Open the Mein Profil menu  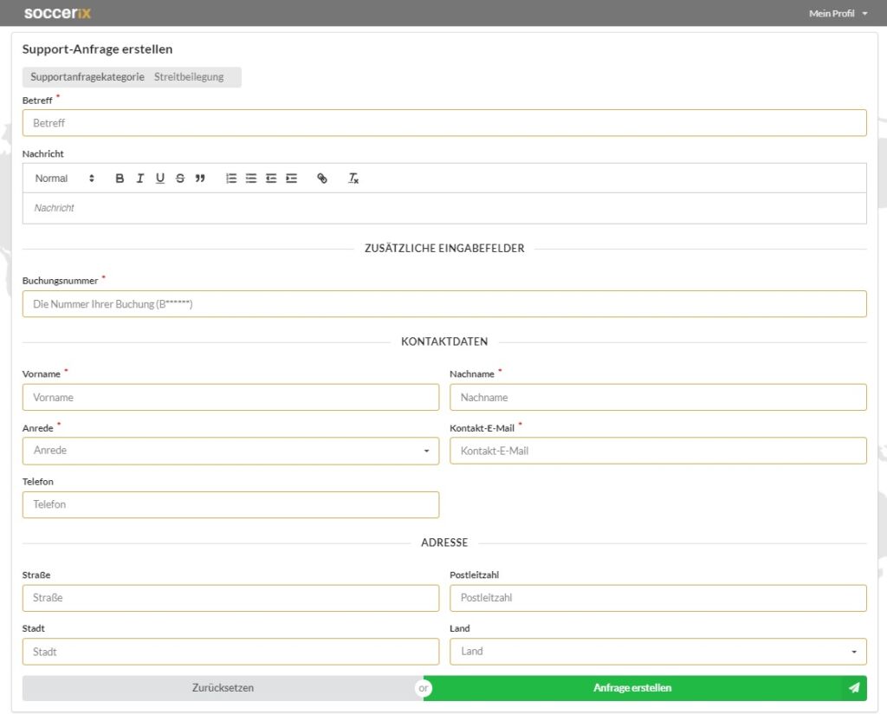pos(837,13)
